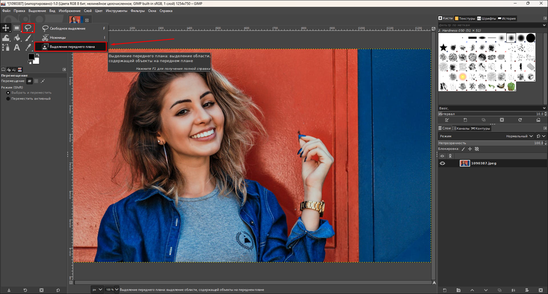Image resolution: width=548 pixels, height=294 pixels.
Task: Delete saved tool options preset
Action: [x=41, y=290]
